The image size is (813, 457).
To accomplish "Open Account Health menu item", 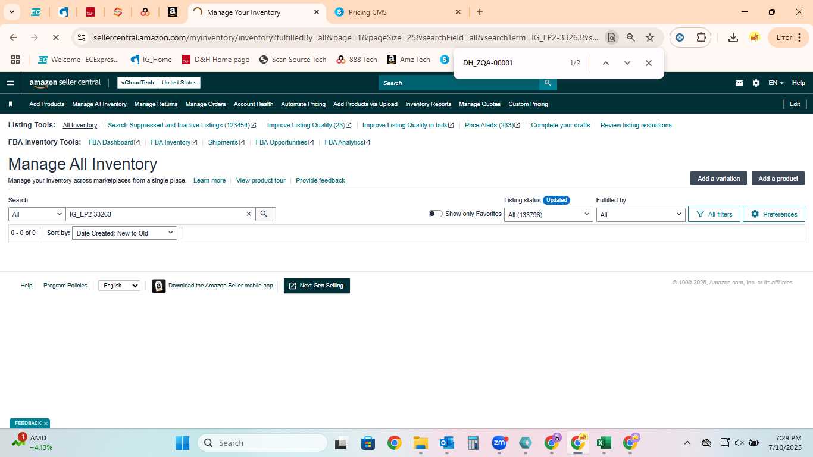I will [x=254, y=104].
